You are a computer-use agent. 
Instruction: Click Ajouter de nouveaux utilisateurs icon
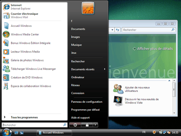click(x=118, y=89)
